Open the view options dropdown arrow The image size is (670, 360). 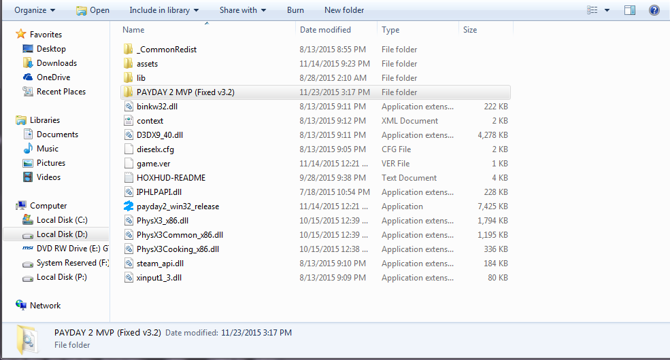point(607,10)
